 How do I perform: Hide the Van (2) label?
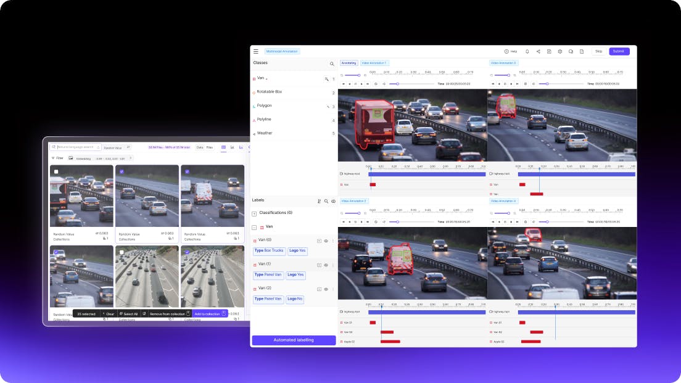tap(326, 289)
